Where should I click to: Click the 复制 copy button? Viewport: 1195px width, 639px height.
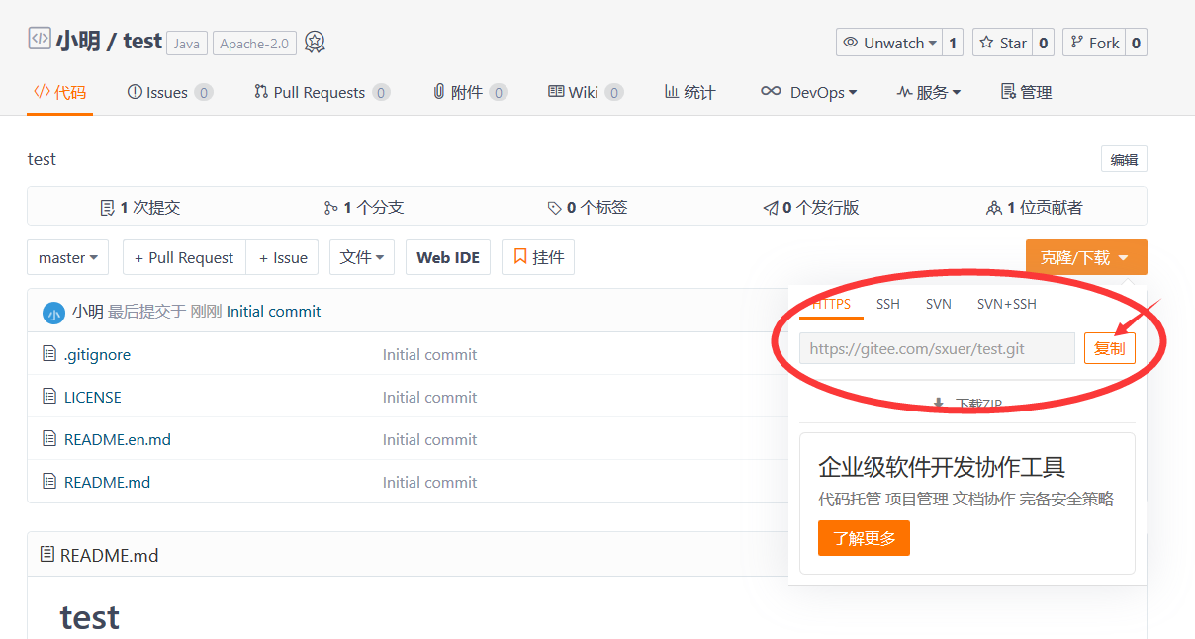pyautogui.click(x=1110, y=348)
